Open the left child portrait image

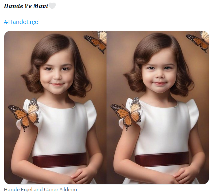tap(55, 107)
